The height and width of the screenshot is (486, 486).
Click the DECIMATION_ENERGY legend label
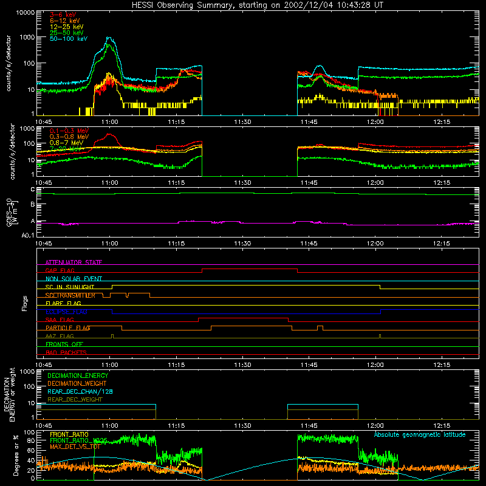78,375
